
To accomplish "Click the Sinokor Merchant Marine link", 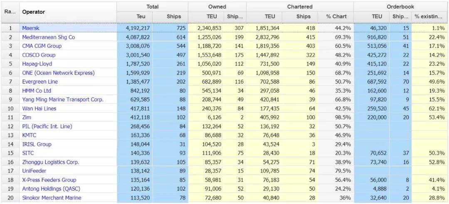I will [52, 198].
